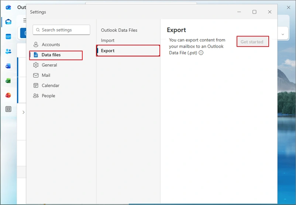Open the ribbon dropdown chevron in Outlook window

(283, 34)
